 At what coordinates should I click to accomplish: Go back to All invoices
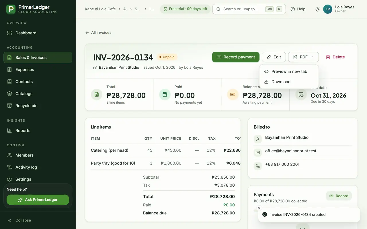click(98, 33)
